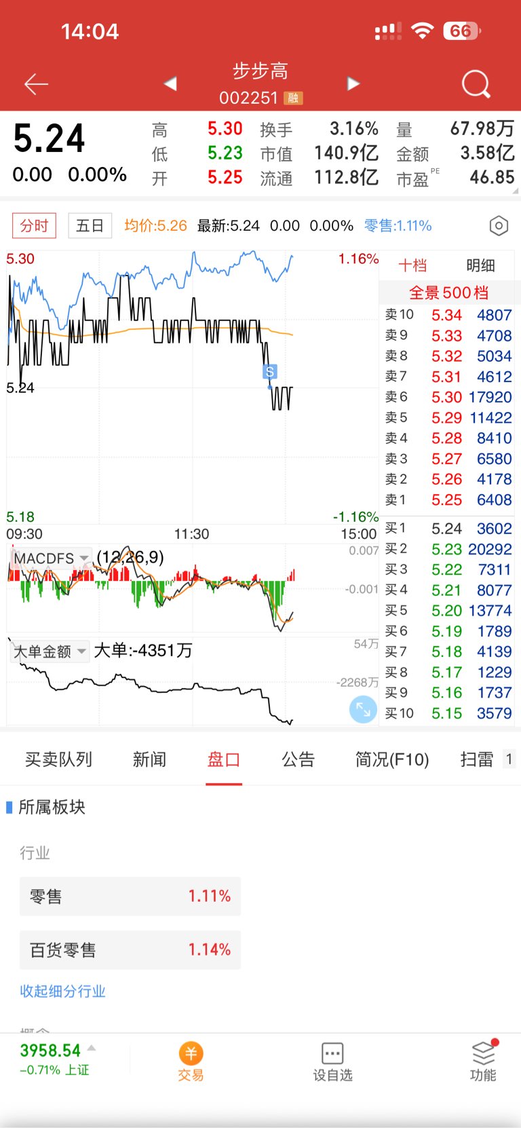Open 买卖队列 tab
The image size is (521, 1128).
tap(58, 759)
